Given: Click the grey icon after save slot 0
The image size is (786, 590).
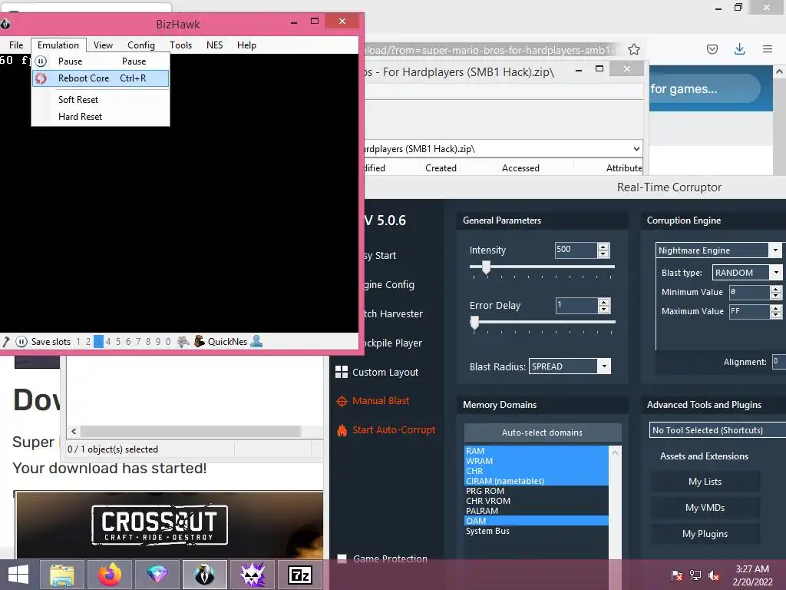Looking at the screenshot, I should pyautogui.click(x=183, y=342).
